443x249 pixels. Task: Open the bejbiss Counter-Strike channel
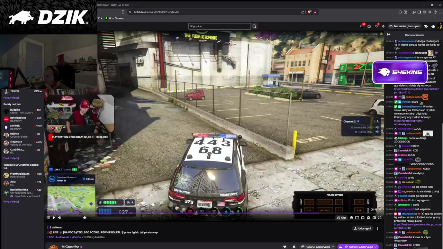click(x=22, y=135)
